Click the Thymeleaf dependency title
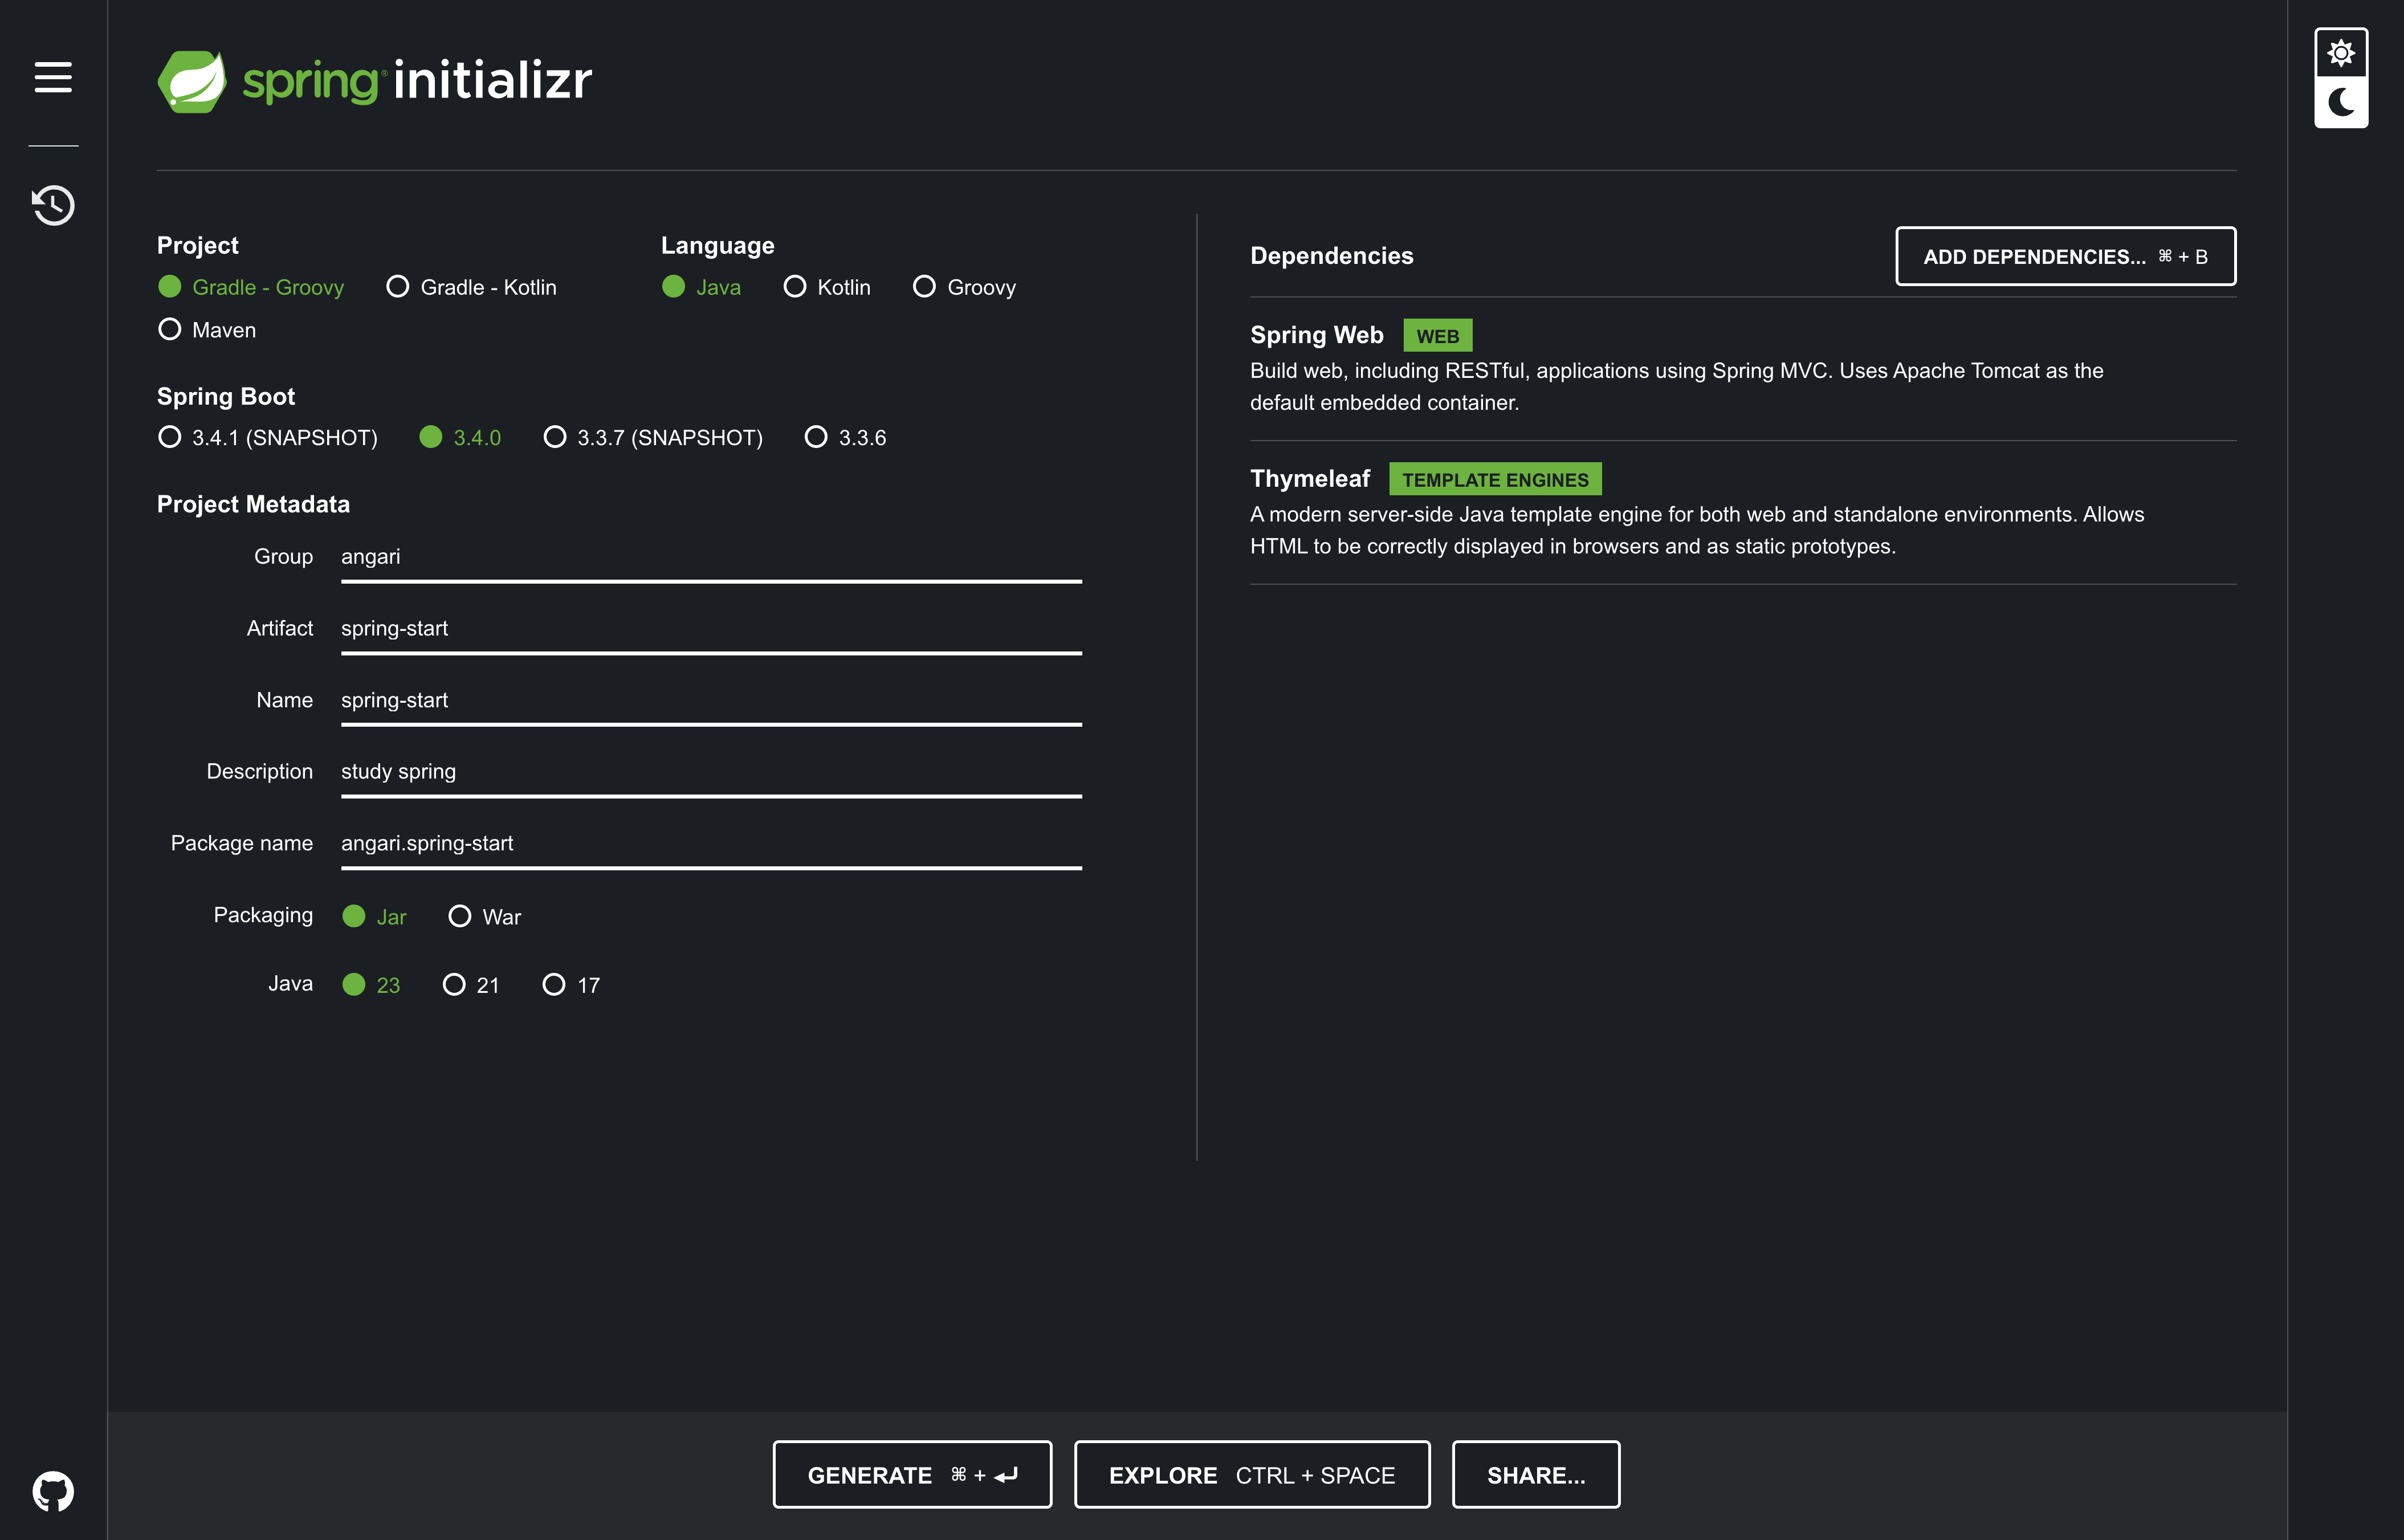 tap(1310, 479)
